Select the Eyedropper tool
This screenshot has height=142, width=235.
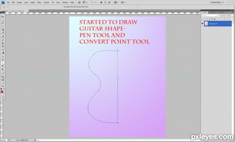pyautogui.click(x=3, y=33)
